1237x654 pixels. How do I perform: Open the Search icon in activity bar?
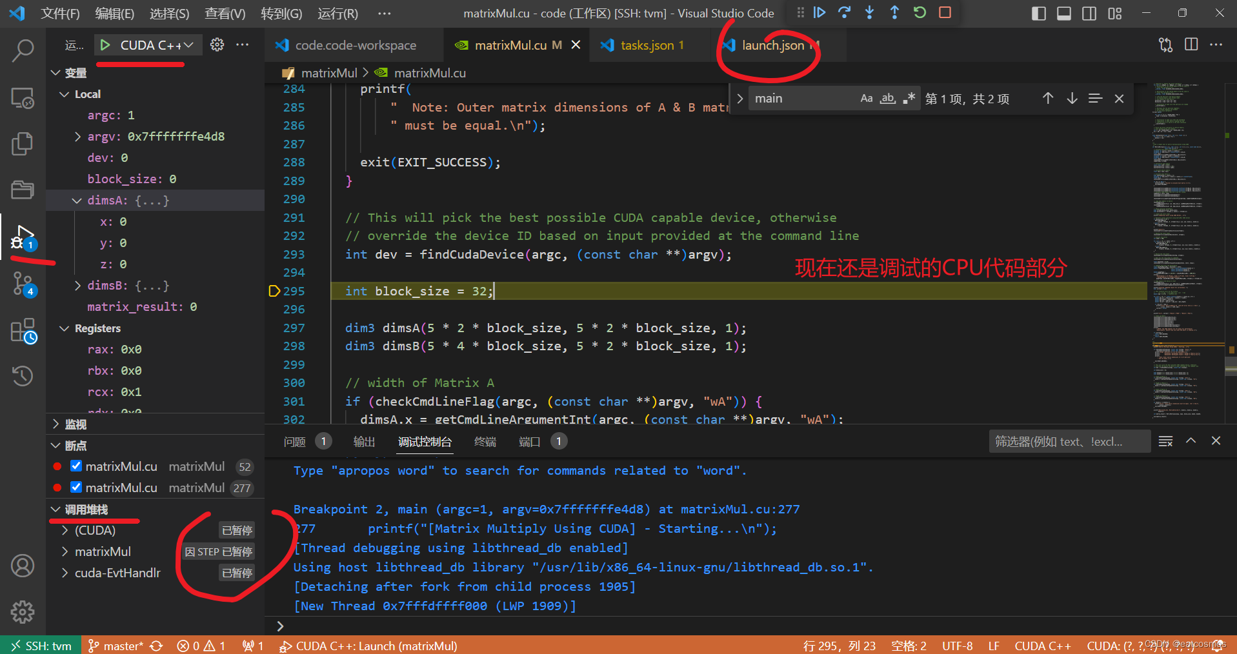coord(23,50)
